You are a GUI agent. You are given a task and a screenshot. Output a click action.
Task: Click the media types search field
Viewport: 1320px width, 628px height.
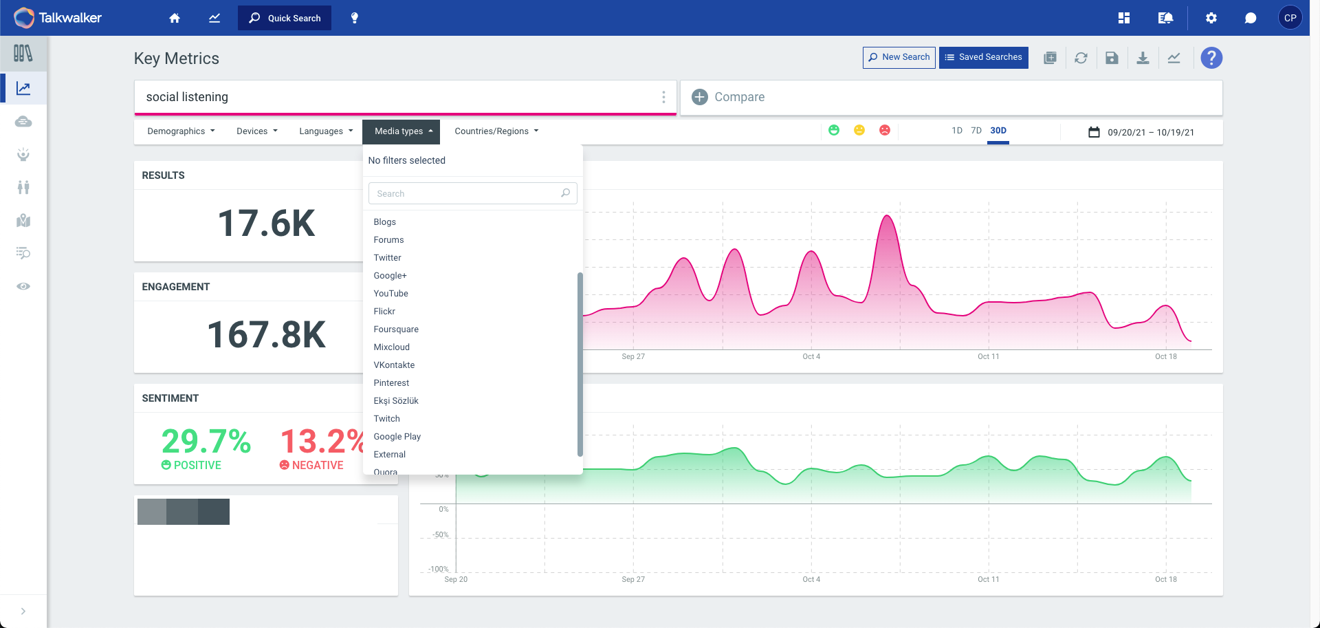473,193
